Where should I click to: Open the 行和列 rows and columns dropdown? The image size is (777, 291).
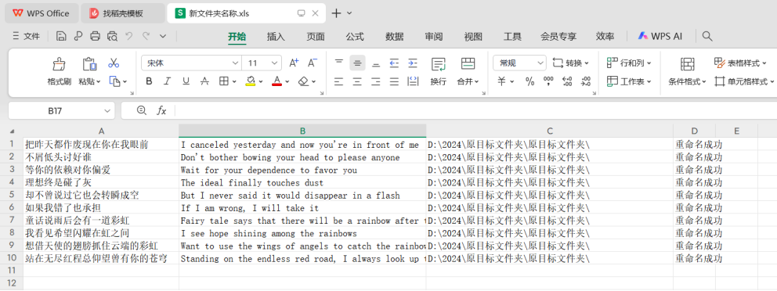click(629, 63)
